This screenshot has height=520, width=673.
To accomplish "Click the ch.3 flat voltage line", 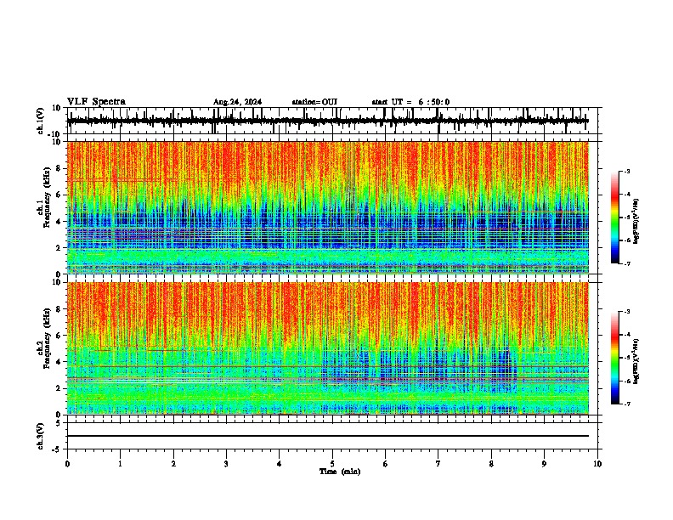I will coord(328,436).
